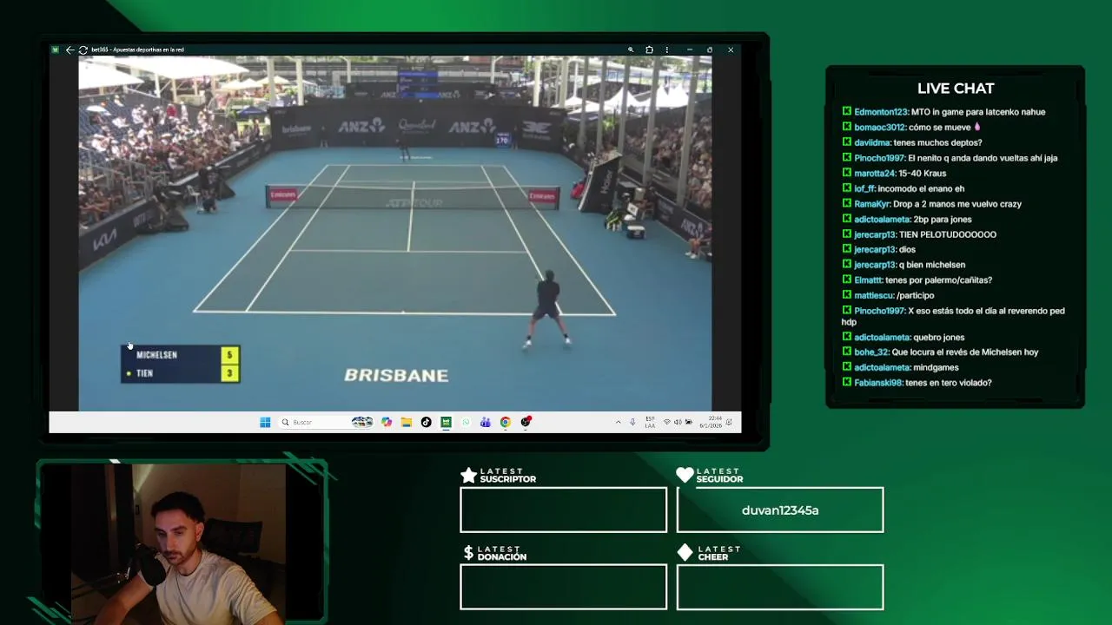Image resolution: width=1112 pixels, height=625 pixels.
Task: Click latest follower name duvan12345a
Action: coord(780,510)
